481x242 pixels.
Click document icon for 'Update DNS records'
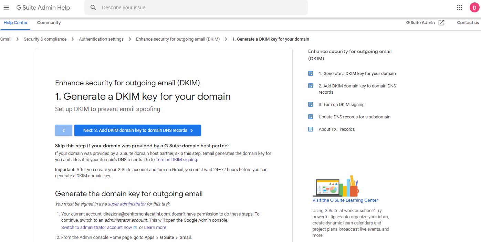point(311,117)
